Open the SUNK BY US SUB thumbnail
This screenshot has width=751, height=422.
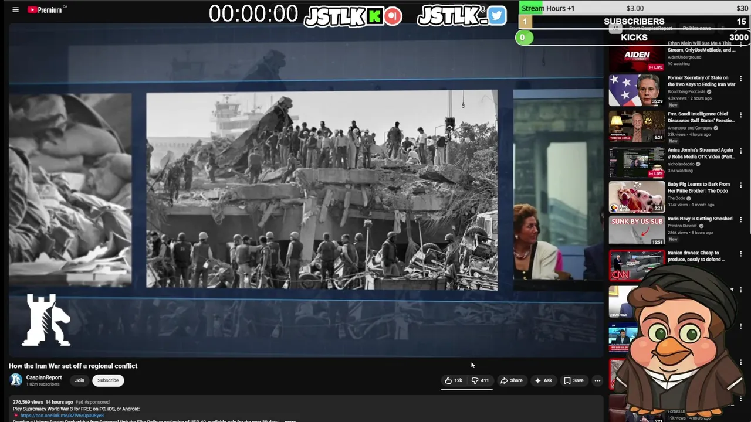[637, 230]
